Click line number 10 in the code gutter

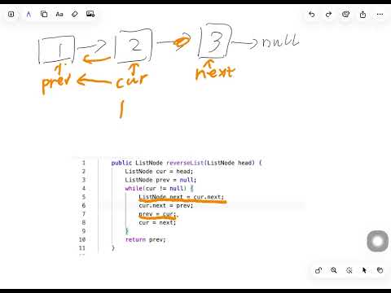click(x=82, y=240)
